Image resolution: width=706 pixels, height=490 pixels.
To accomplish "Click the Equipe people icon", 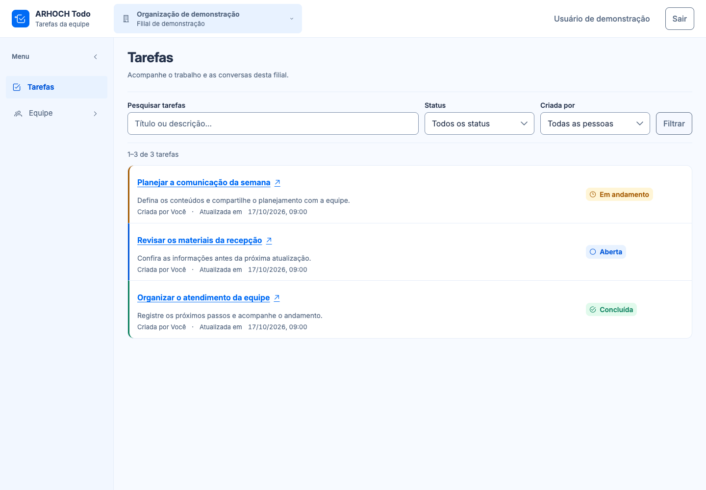I will coord(18,113).
